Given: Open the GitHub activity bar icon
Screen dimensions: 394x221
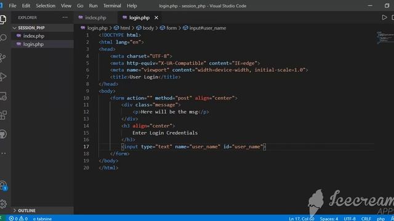Looking at the screenshot, I should pos(3,134).
